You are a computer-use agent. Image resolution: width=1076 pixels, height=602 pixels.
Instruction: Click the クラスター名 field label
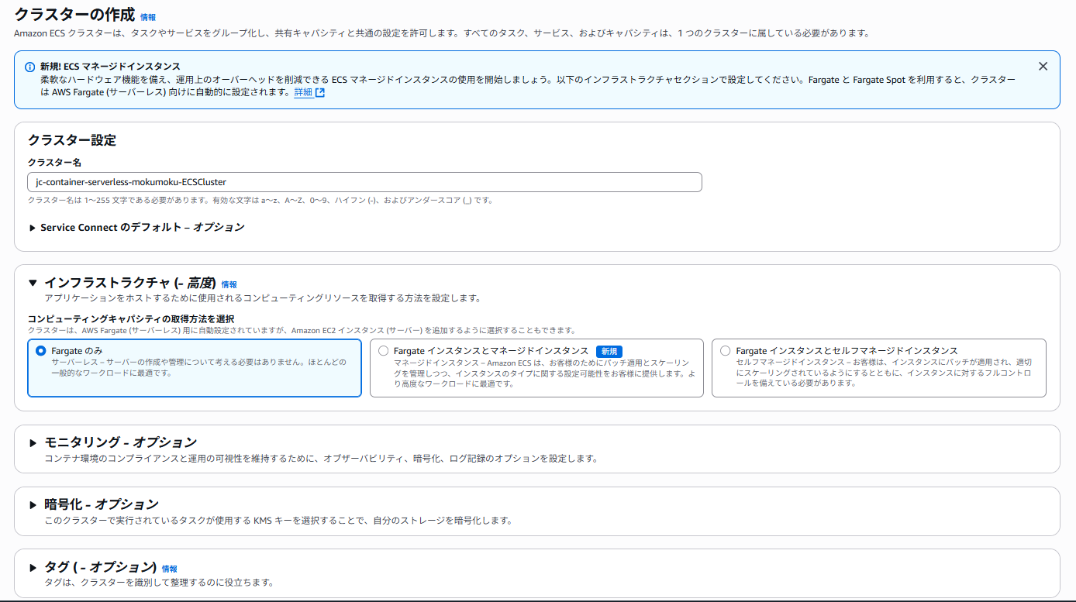pyautogui.click(x=55, y=162)
